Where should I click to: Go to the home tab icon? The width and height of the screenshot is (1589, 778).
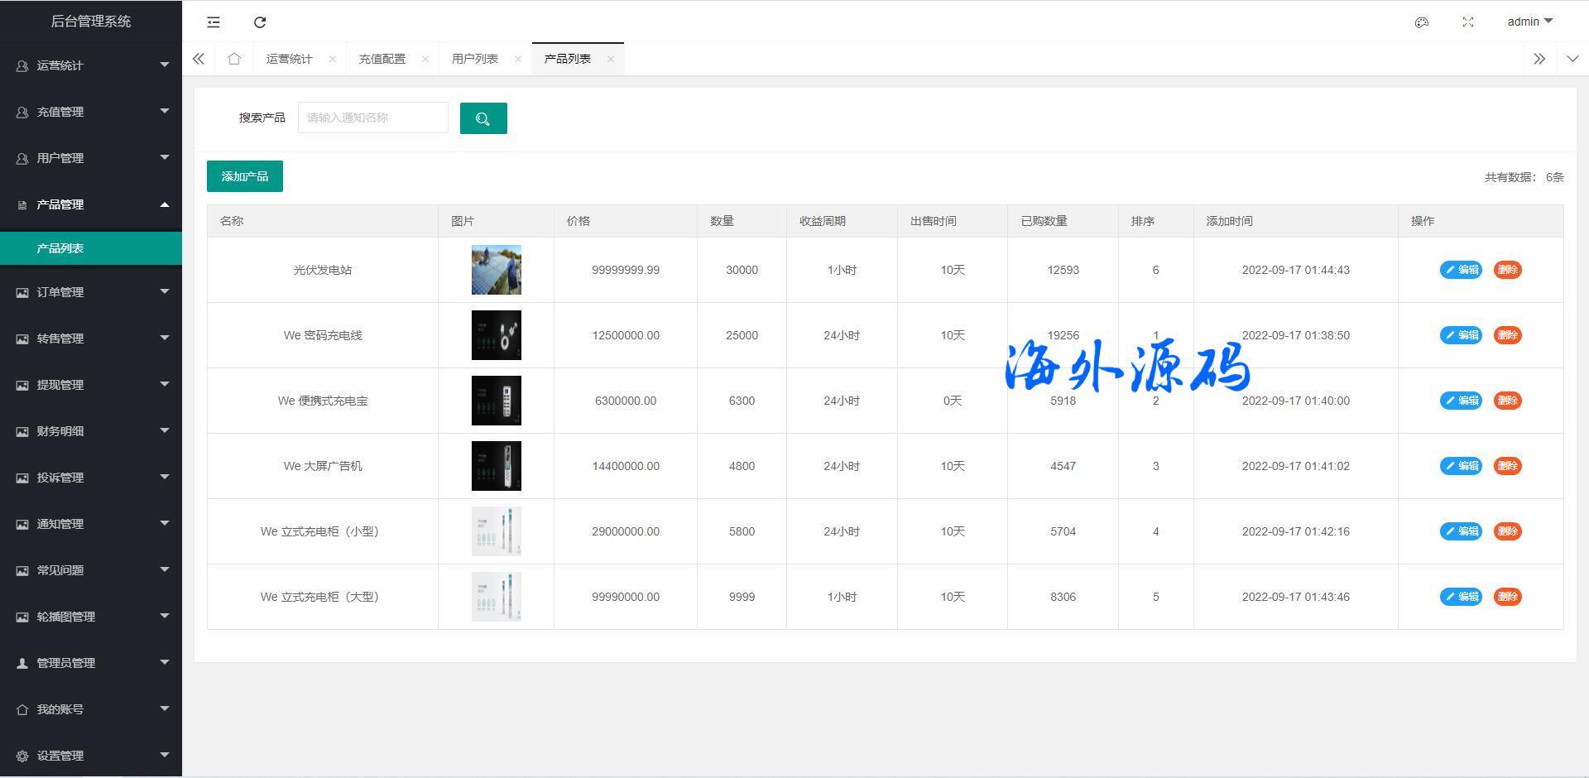[234, 59]
